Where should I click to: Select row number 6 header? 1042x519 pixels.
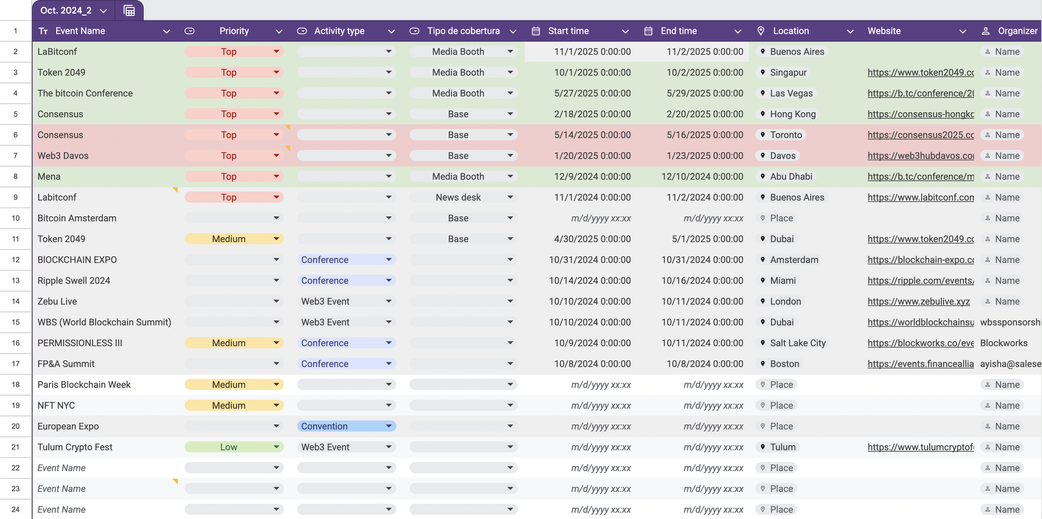click(x=16, y=135)
